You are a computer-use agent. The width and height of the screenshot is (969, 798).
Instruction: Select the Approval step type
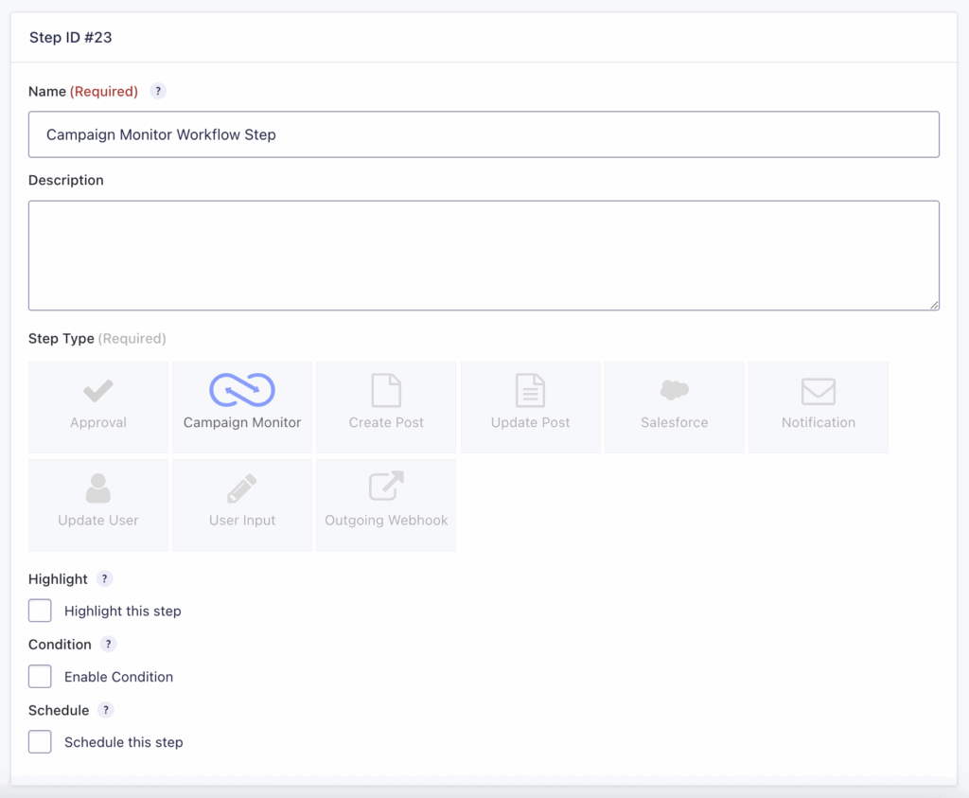point(98,407)
